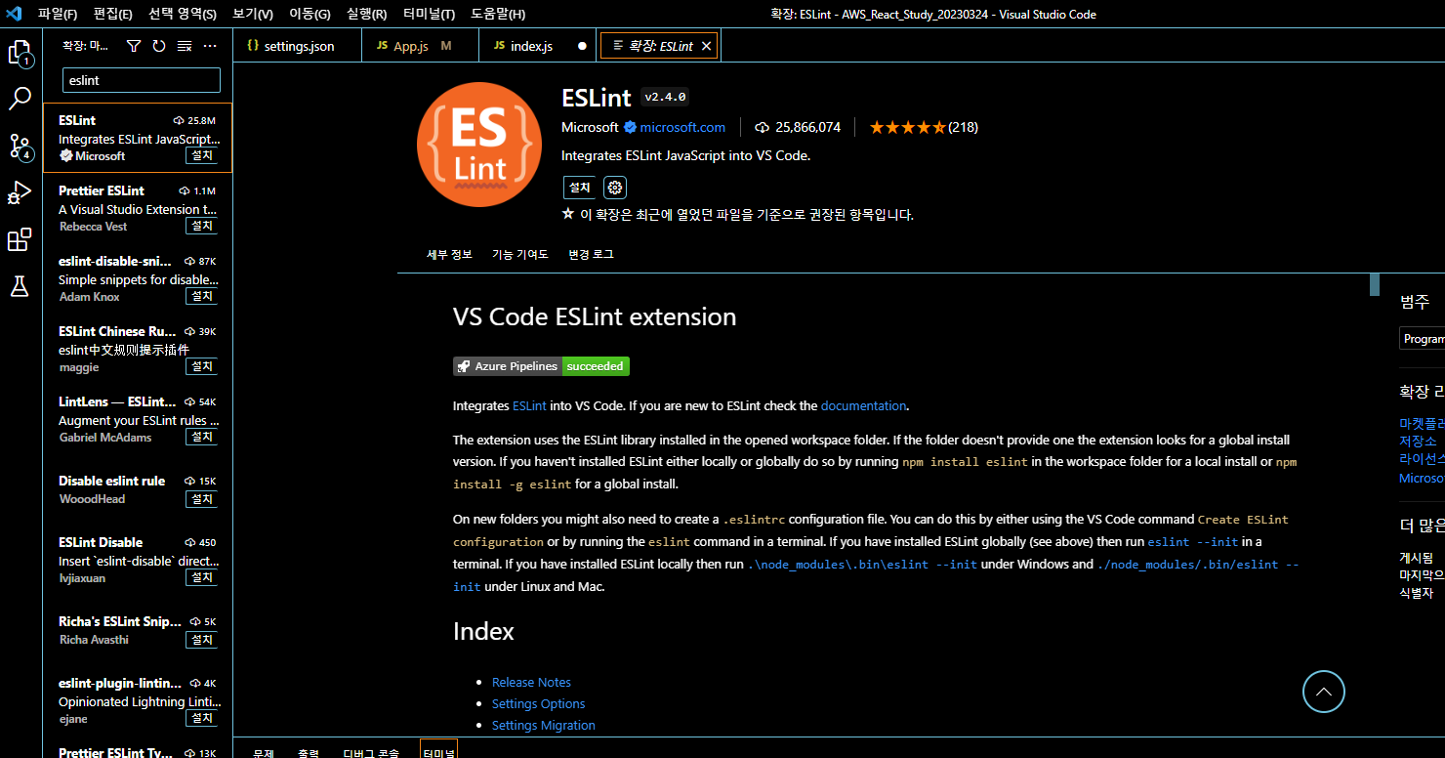Click the extension search box containing eslint
The width and height of the screenshot is (1445, 758).
click(x=142, y=80)
